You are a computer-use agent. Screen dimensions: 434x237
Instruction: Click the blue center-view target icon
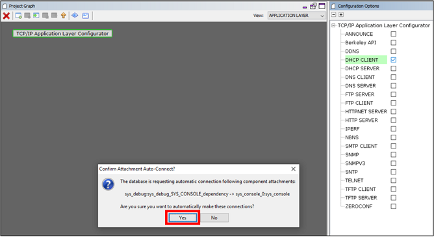click(x=75, y=15)
